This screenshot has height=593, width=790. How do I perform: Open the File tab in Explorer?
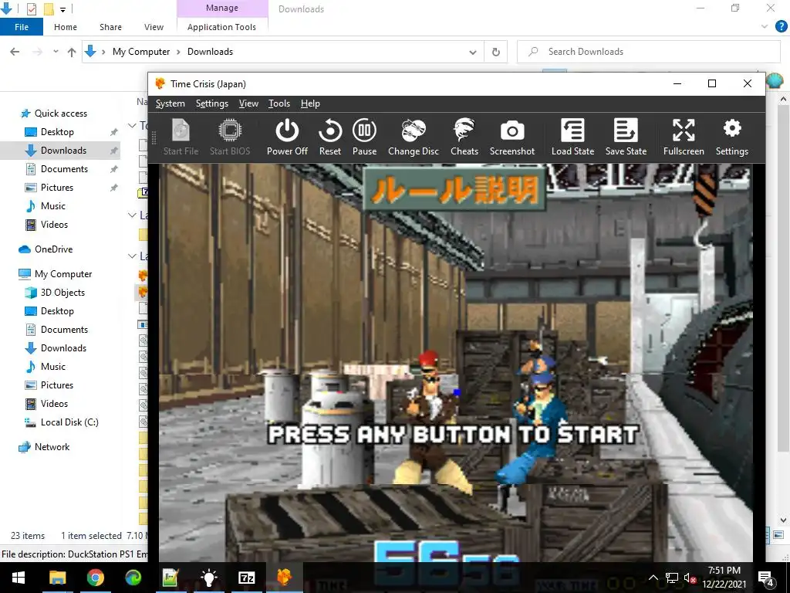coord(22,27)
